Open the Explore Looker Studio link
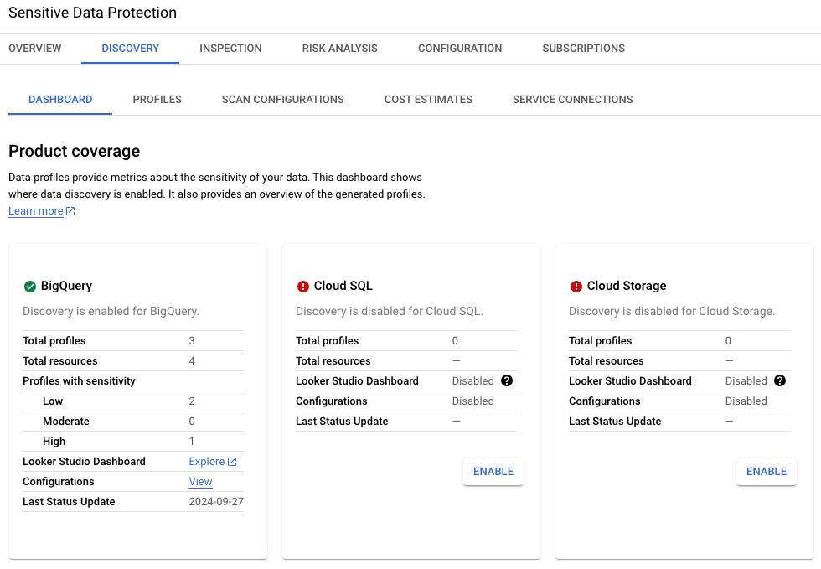This screenshot has width=821, height=569. [207, 462]
